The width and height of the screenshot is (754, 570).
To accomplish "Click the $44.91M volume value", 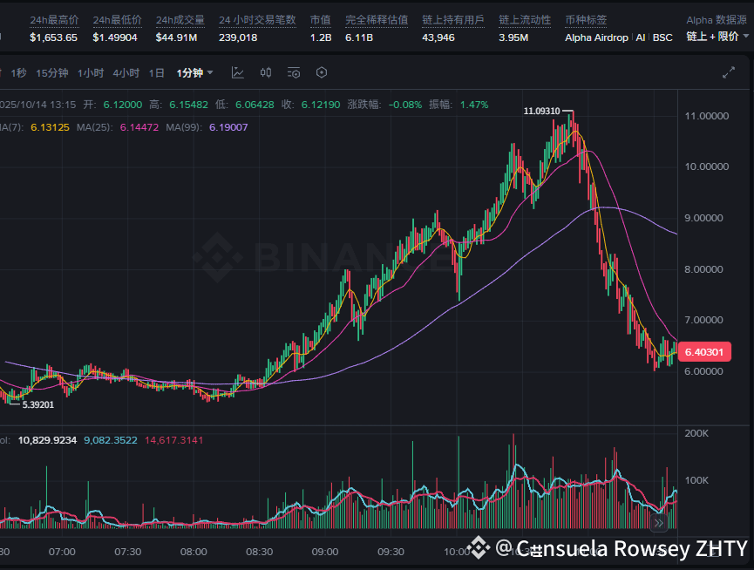I will tap(176, 37).
